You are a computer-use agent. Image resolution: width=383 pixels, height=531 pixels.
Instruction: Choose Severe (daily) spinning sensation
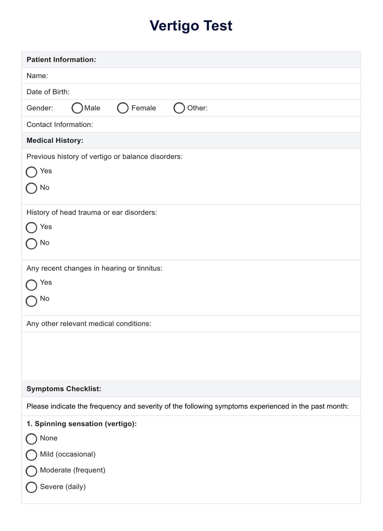32,487
